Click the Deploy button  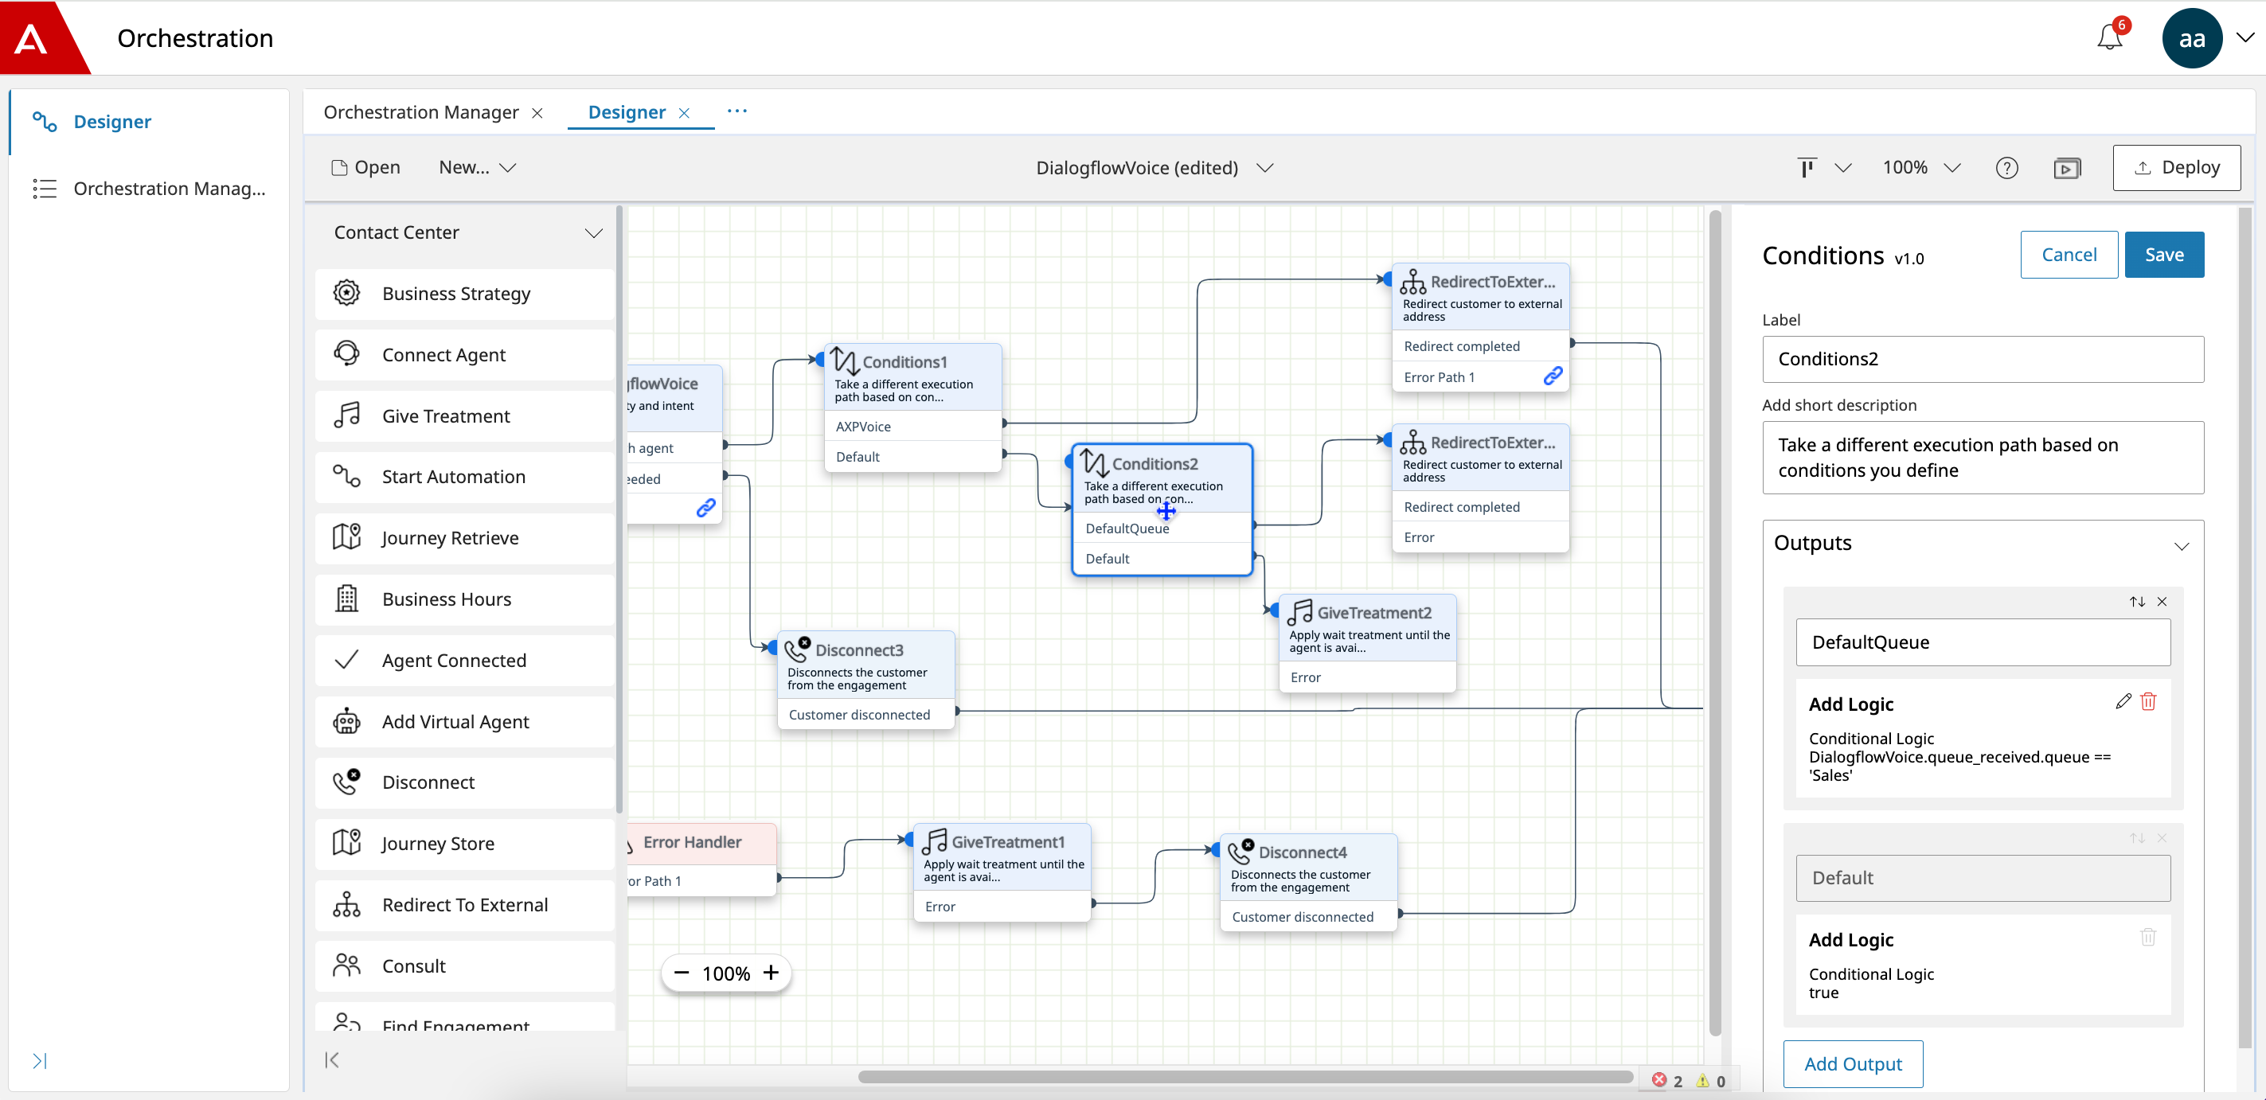point(2176,168)
